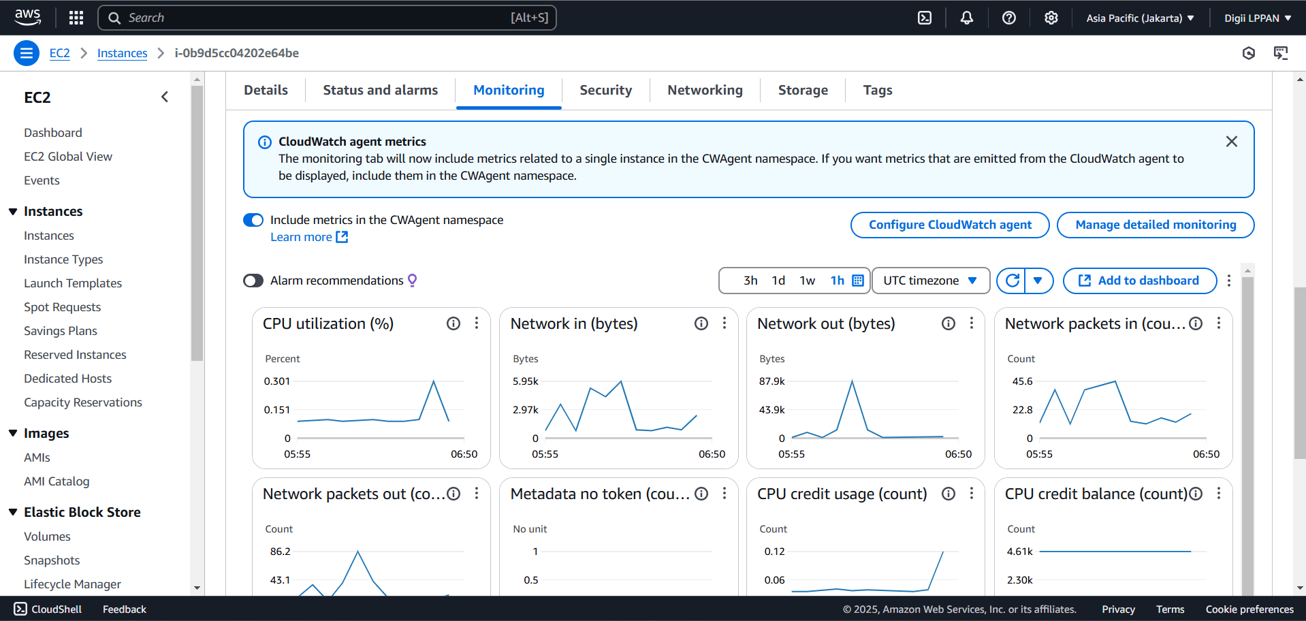Open the notifications bell
The width and height of the screenshot is (1306, 621).
click(966, 17)
